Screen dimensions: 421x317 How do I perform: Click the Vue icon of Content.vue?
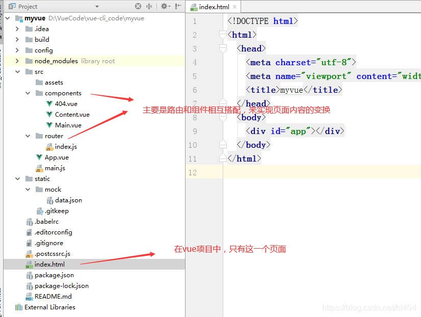pos(49,114)
